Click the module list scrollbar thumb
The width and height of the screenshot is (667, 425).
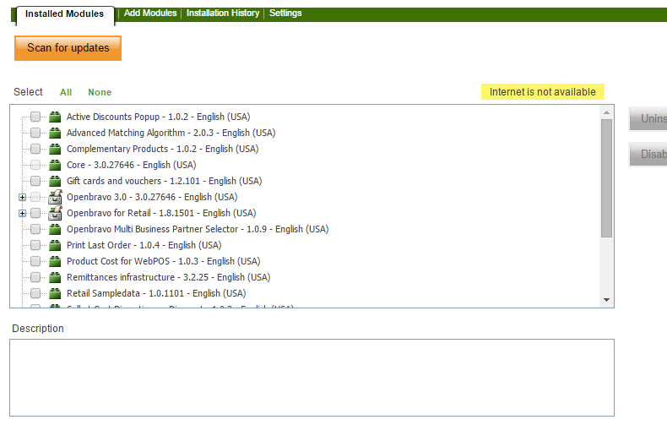[x=606, y=178]
